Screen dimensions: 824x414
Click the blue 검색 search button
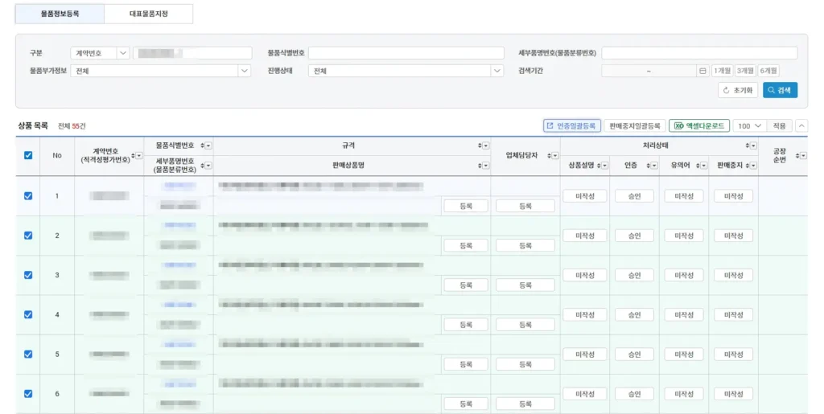coord(780,90)
